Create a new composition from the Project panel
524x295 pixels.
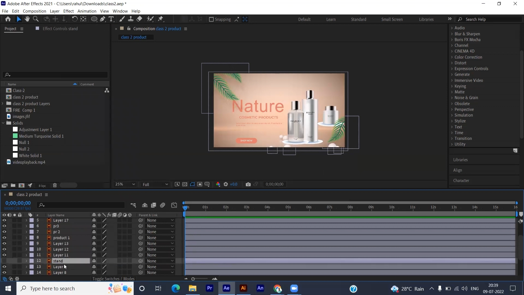[21, 185]
